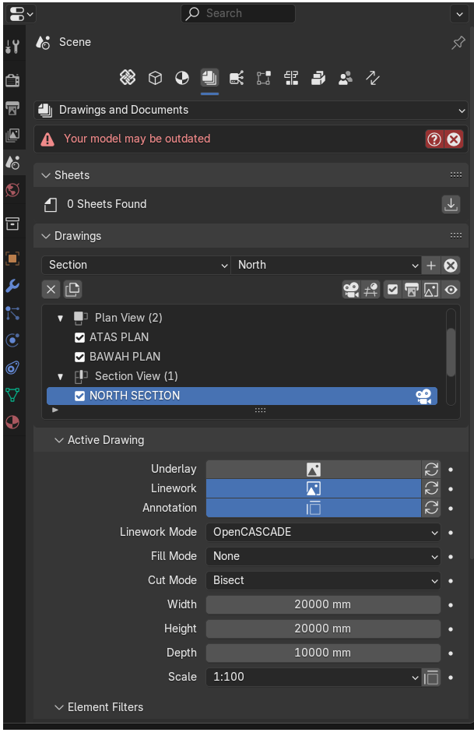Click the Search field at top
474x736 pixels.
[238, 13]
